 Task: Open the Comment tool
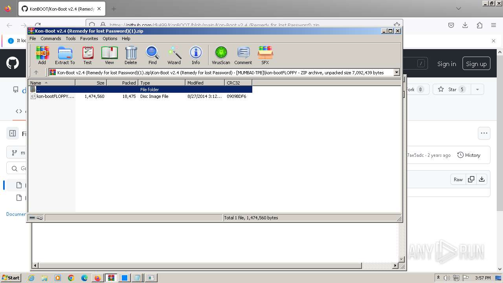click(243, 55)
